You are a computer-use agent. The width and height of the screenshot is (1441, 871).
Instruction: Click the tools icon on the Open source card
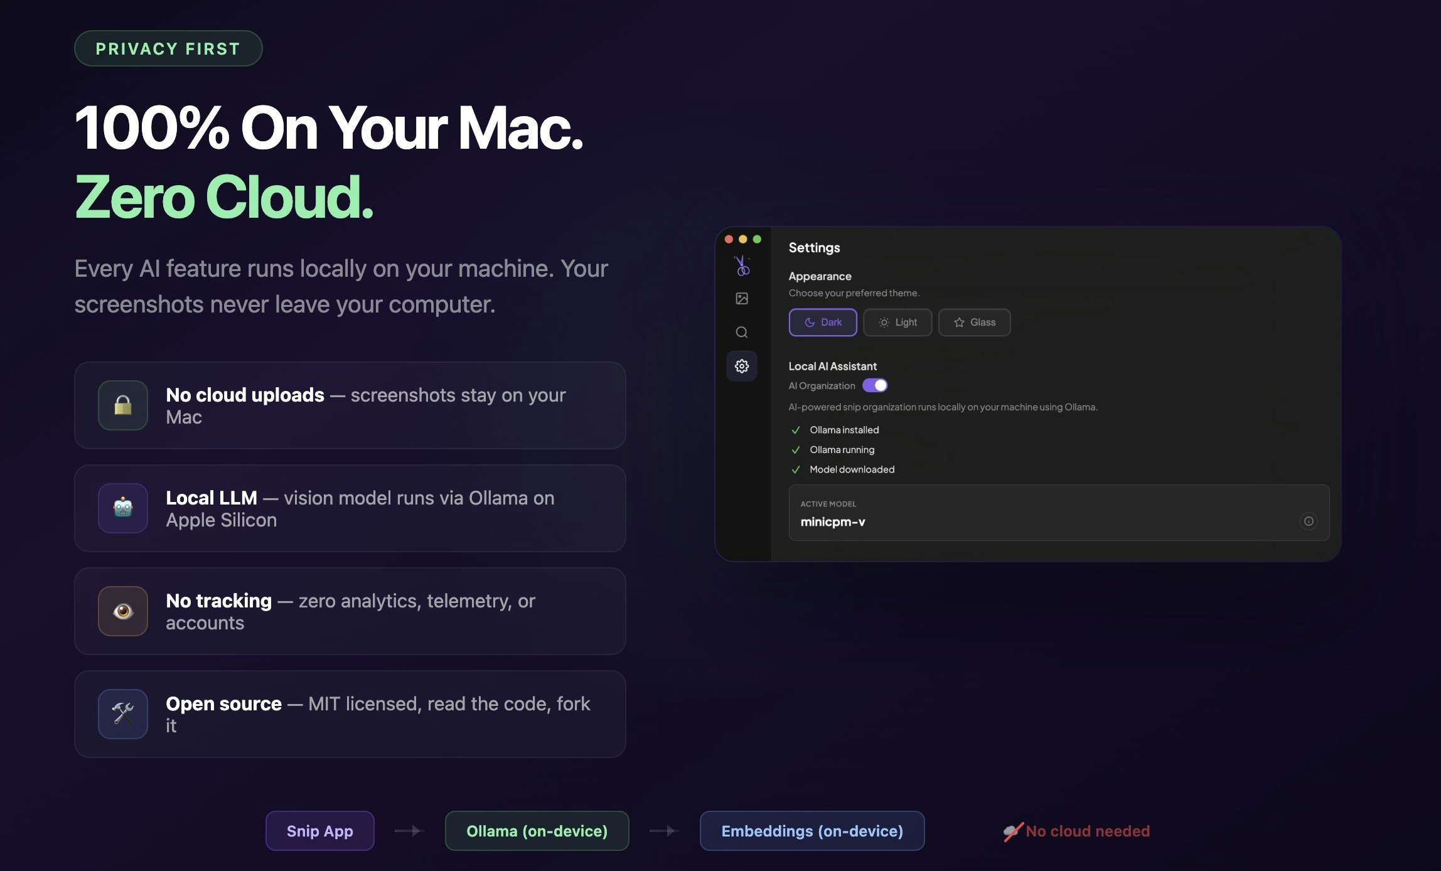[x=122, y=713]
